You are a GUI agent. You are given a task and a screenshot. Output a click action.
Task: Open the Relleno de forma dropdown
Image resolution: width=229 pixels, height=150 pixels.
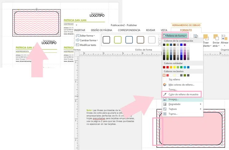175,36
